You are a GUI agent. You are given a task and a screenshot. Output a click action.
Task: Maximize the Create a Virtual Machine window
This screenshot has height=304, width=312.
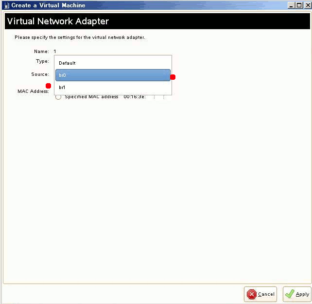[x=299, y=5]
